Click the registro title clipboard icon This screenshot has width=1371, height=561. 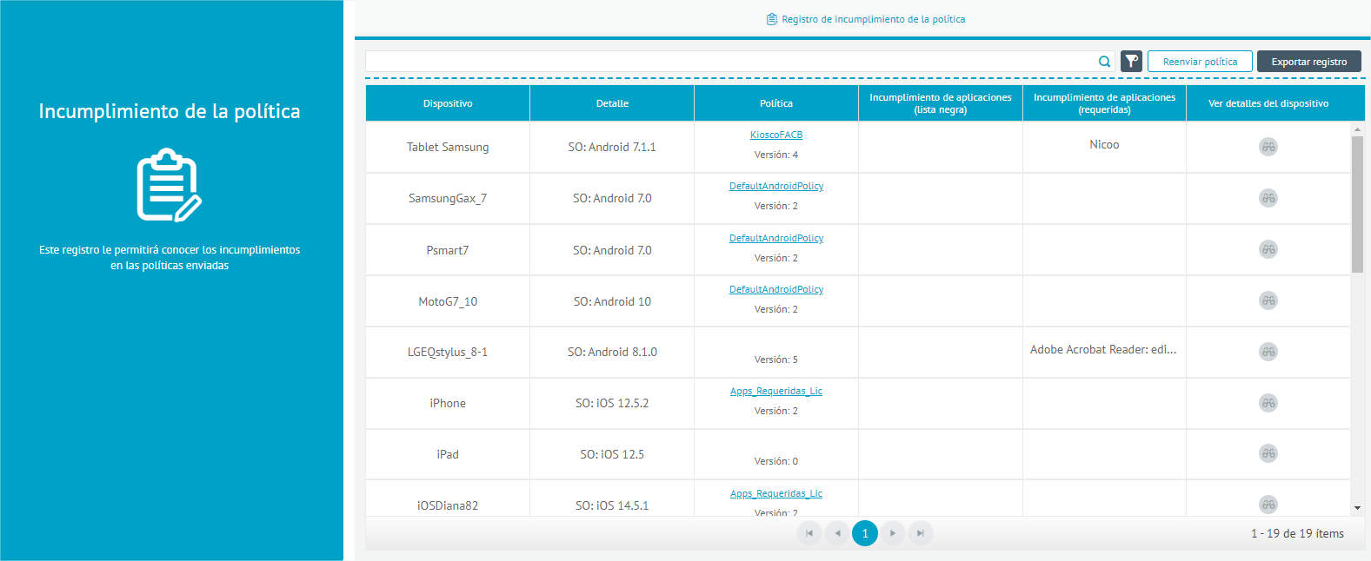(771, 19)
